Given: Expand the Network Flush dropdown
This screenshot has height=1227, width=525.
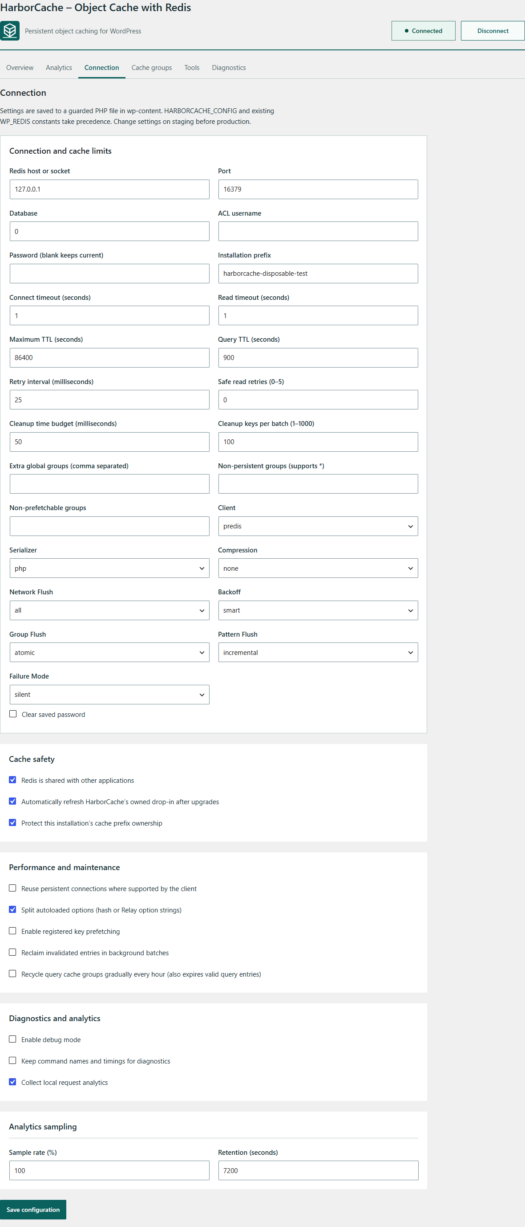Looking at the screenshot, I should [109, 610].
